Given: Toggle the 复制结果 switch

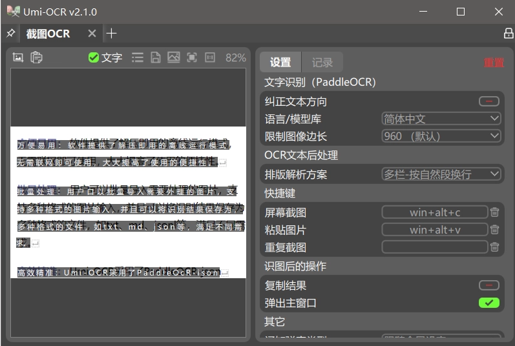Looking at the screenshot, I should [x=489, y=285].
